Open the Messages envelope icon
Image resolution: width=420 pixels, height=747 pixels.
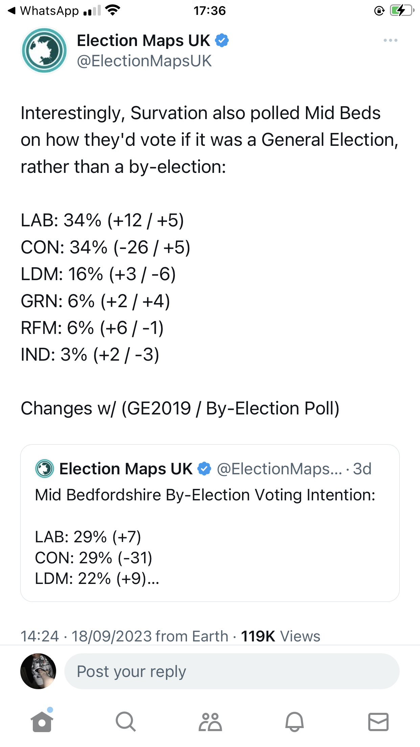378,722
